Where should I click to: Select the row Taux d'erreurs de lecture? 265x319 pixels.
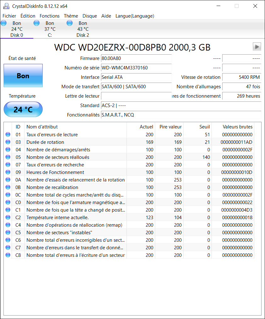[x=129, y=134]
